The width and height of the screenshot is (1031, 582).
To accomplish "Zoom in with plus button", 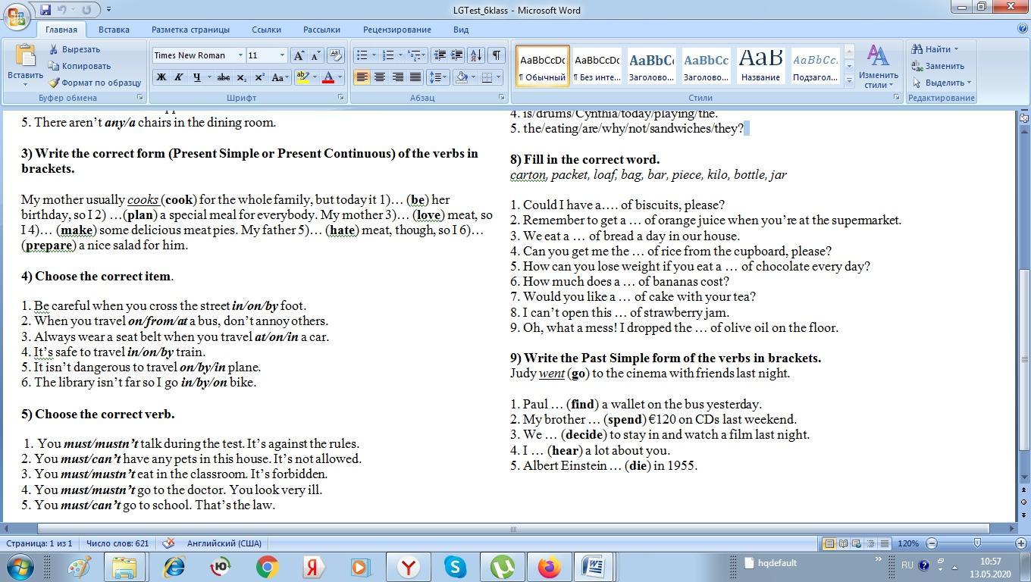I will tap(1021, 543).
